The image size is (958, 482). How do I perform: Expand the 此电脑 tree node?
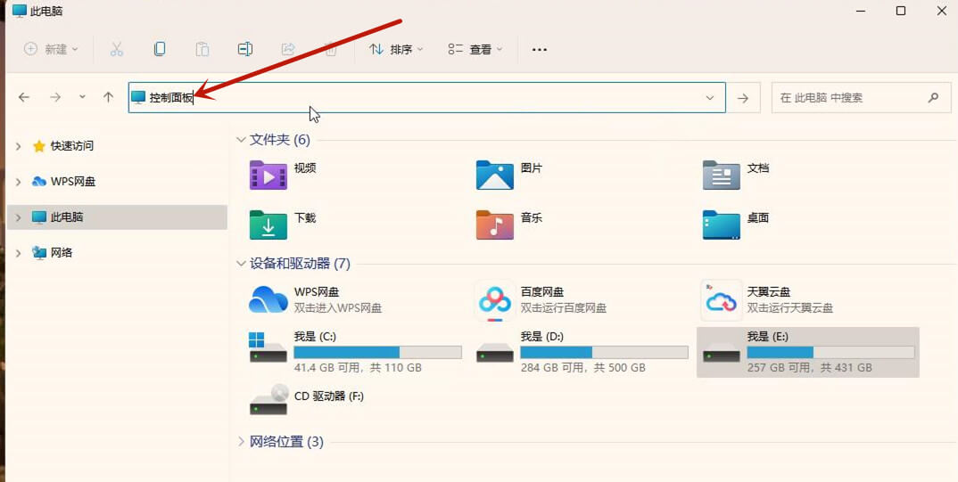19,217
